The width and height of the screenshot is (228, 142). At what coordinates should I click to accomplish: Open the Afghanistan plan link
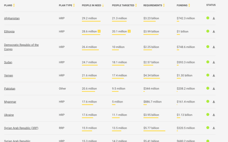coord(12,18)
